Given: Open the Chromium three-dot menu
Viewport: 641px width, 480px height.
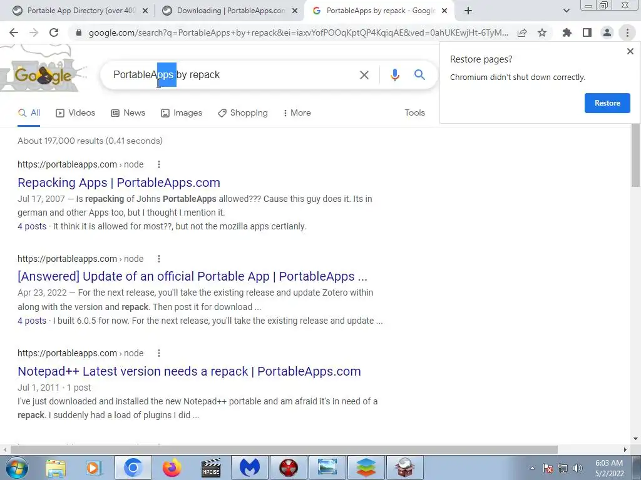Looking at the screenshot, I should (627, 32).
